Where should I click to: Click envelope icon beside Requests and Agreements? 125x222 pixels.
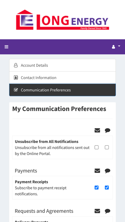click(97, 211)
